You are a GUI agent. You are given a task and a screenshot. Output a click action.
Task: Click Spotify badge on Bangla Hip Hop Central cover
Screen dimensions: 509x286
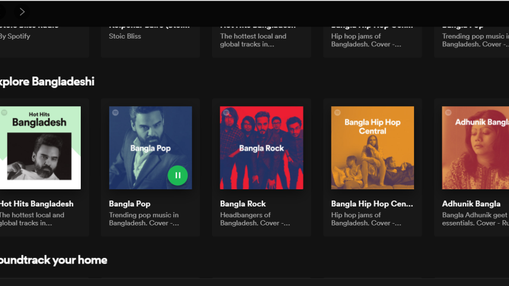337,113
